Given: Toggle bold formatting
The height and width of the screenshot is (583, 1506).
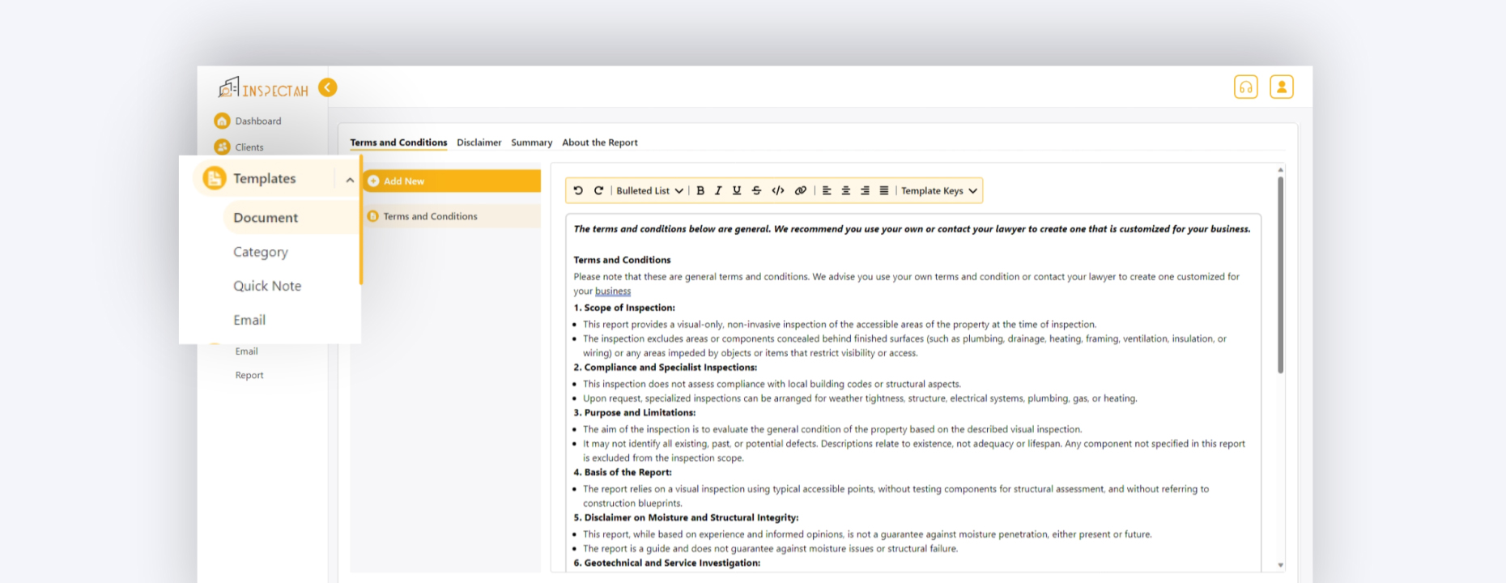Looking at the screenshot, I should click(700, 191).
